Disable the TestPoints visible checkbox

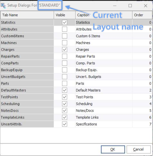click(65, 97)
